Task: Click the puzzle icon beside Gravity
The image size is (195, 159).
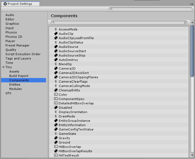Action: coord(56,138)
